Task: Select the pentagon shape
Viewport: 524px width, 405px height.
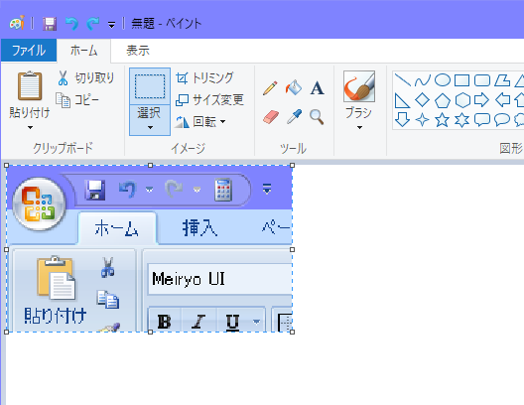Action: point(443,100)
